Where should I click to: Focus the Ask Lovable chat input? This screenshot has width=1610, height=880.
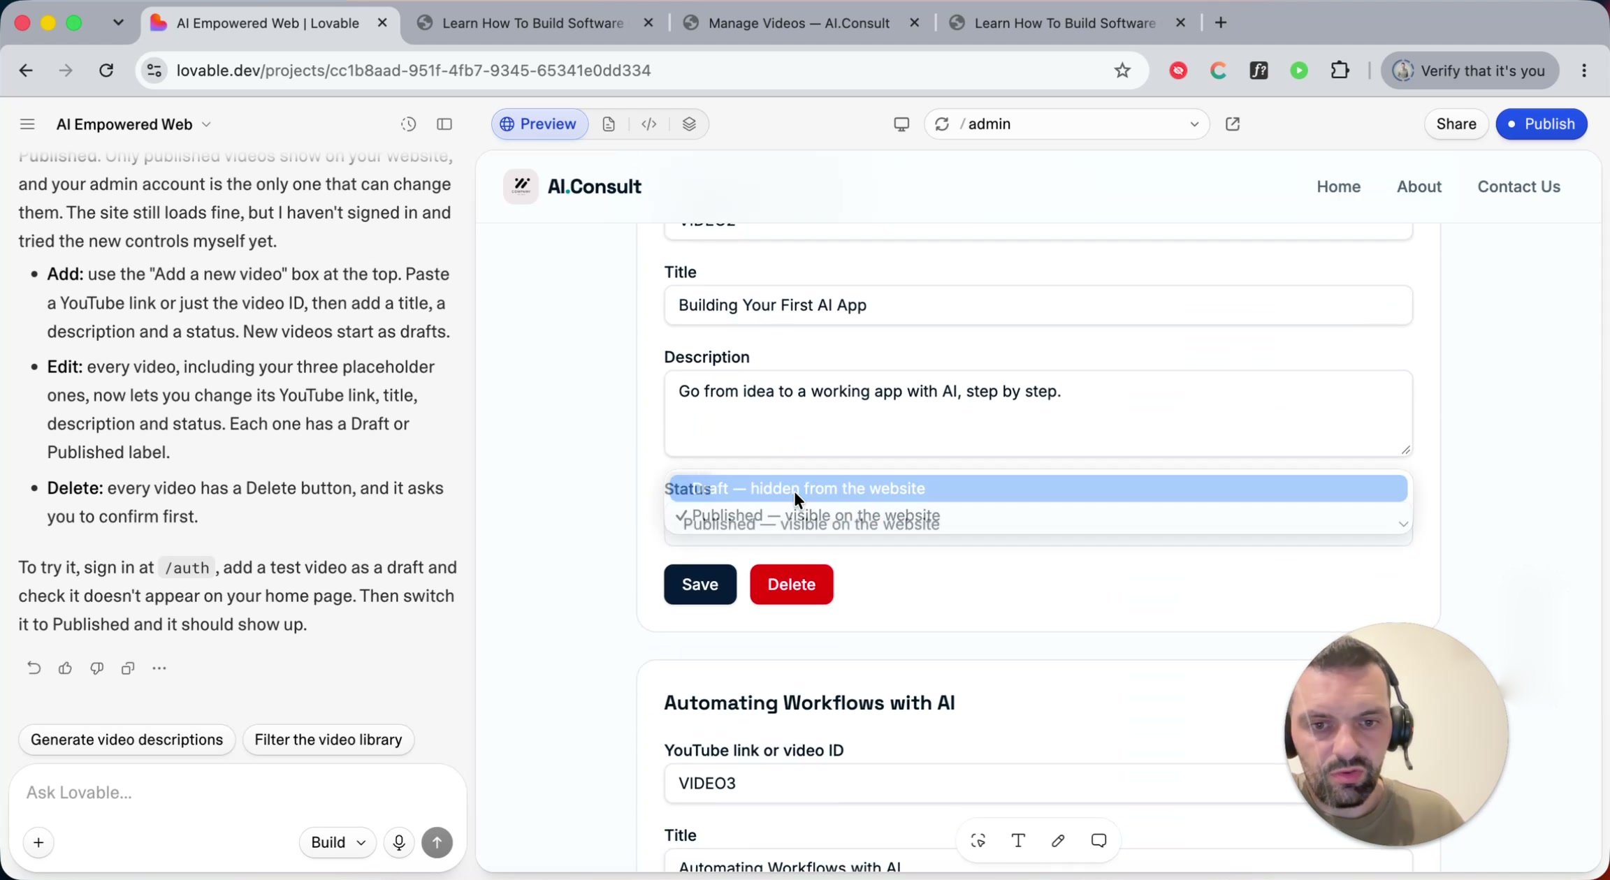[238, 793]
